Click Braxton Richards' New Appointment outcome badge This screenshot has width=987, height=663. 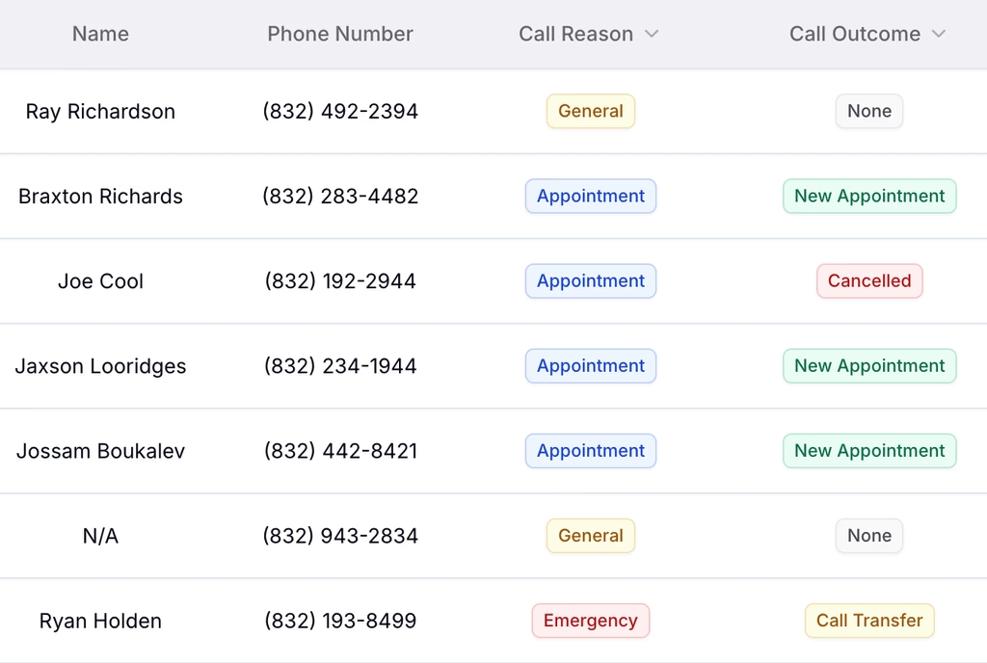[869, 197]
